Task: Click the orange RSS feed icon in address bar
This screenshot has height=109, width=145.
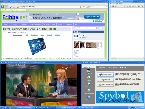Action: (x=81, y=7)
